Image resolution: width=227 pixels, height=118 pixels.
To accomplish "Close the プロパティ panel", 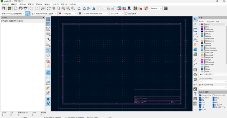I will [x=43, y=17].
